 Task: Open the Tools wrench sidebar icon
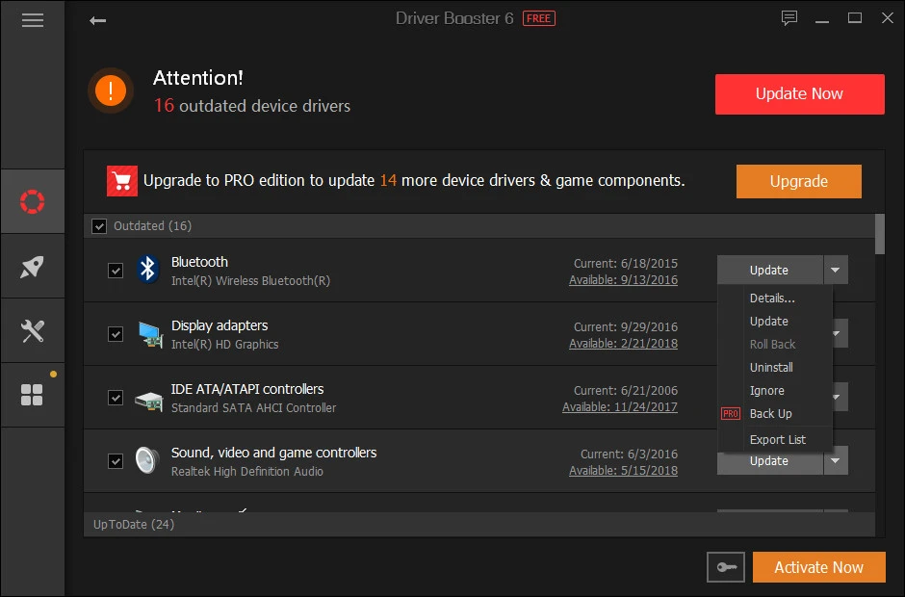point(33,331)
